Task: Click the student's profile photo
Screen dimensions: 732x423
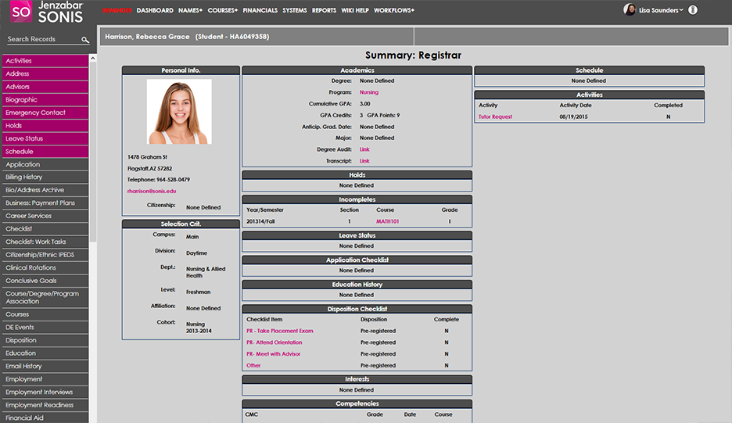Action: click(x=179, y=112)
